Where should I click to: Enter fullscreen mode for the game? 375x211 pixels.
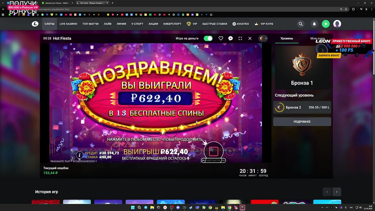(240, 38)
